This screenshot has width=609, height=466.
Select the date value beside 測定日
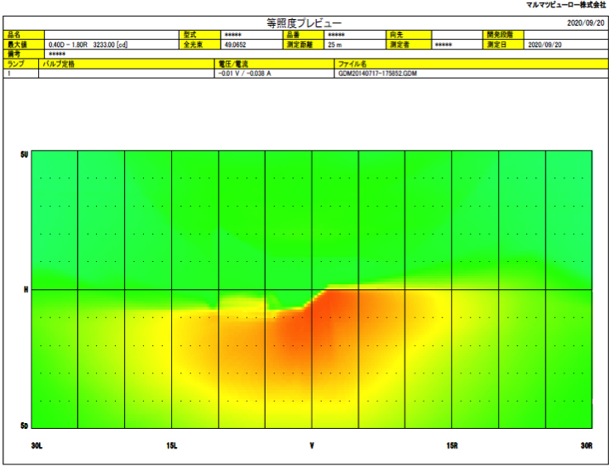tap(544, 45)
